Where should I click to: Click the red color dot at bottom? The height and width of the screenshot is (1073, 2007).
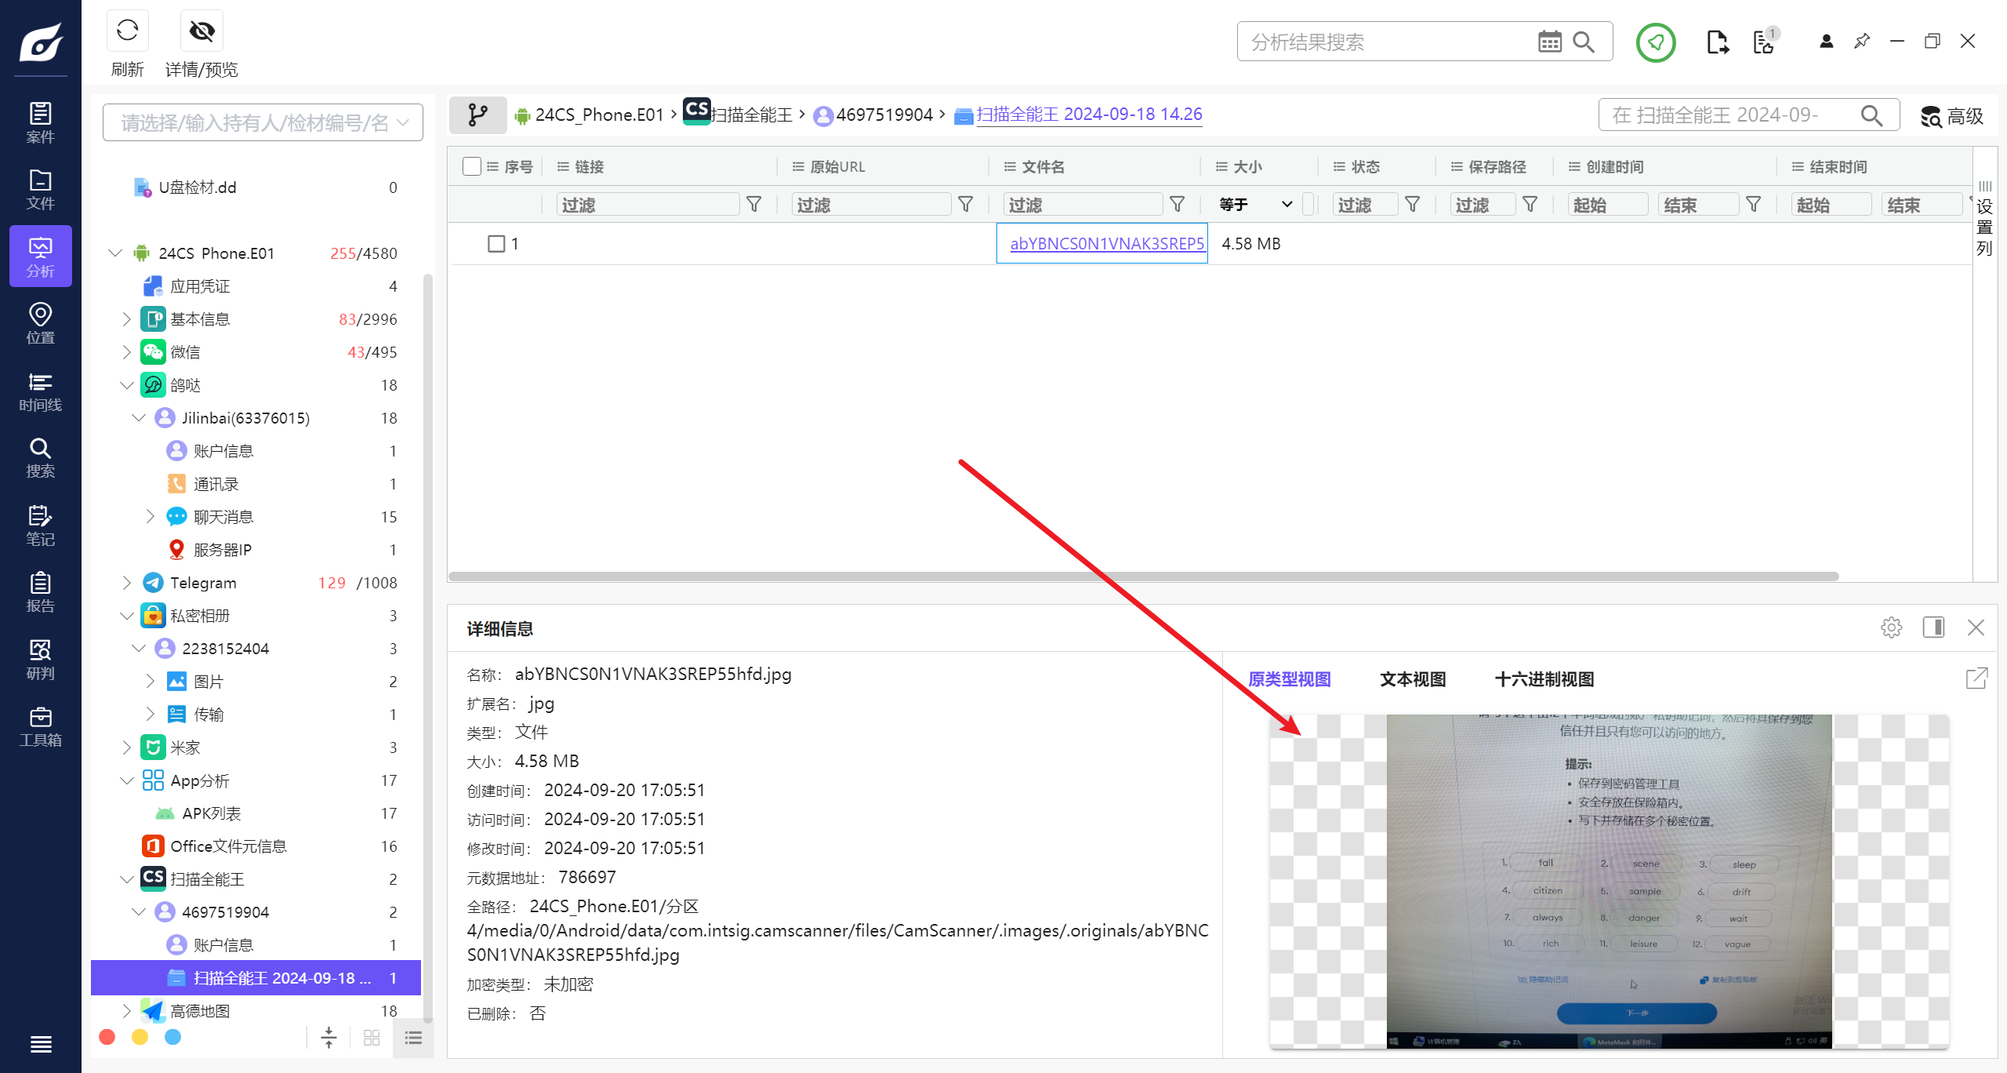click(107, 1038)
